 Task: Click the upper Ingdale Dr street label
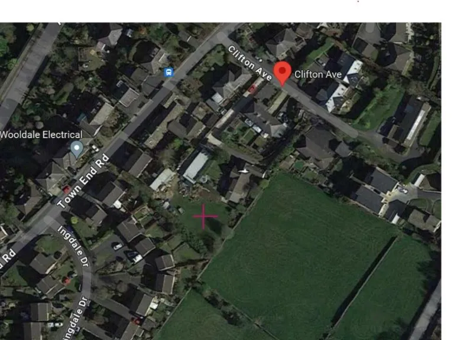click(73, 246)
